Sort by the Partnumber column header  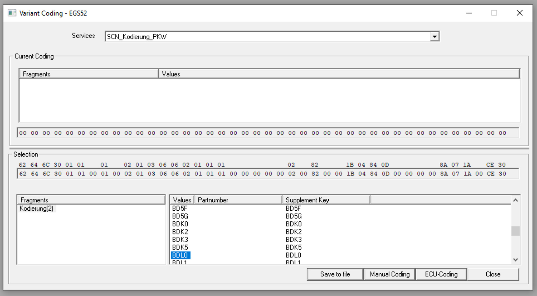click(x=238, y=200)
